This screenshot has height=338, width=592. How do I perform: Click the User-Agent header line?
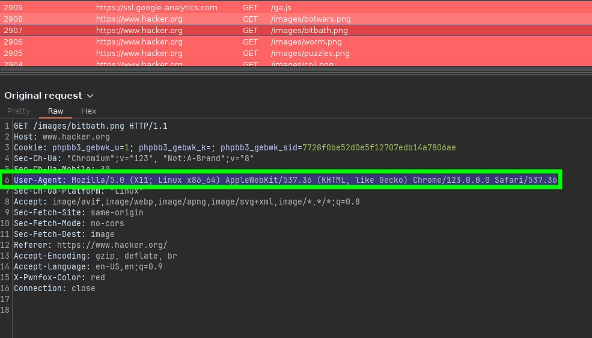[285, 180]
